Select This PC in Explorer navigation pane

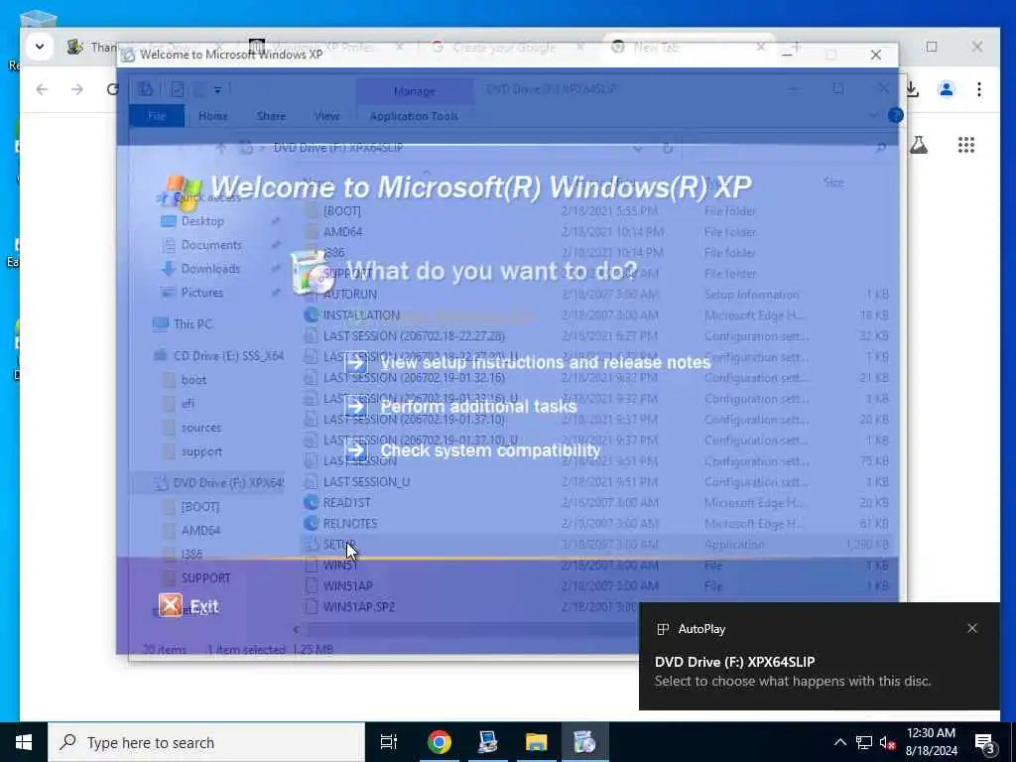pyautogui.click(x=192, y=324)
